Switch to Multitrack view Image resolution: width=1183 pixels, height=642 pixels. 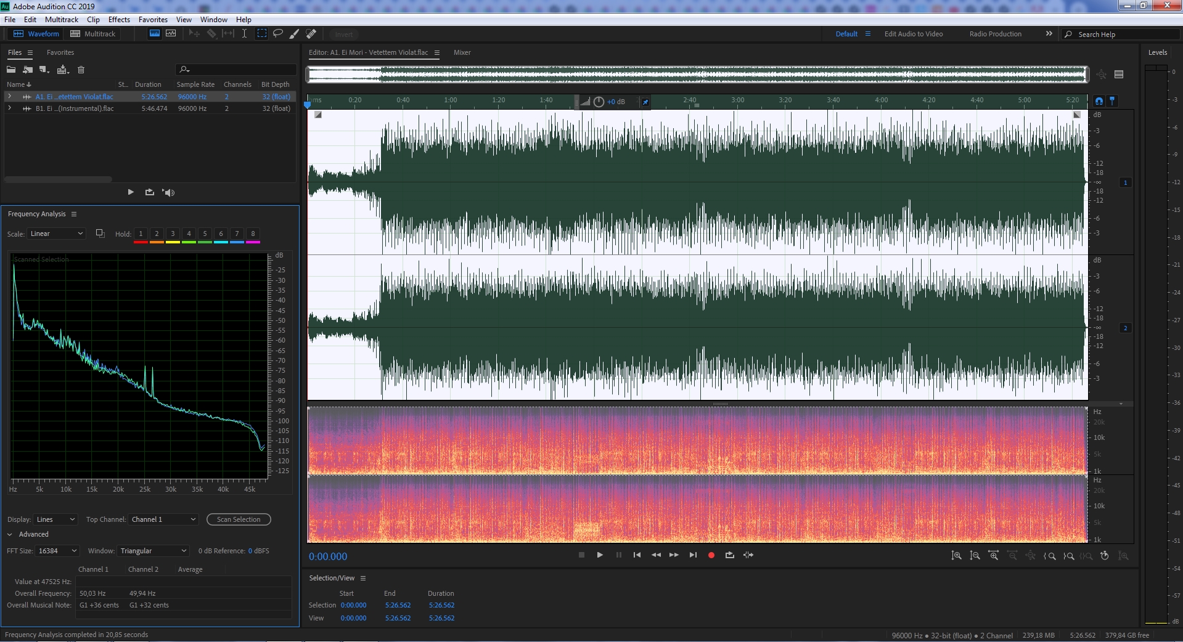coord(93,34)
